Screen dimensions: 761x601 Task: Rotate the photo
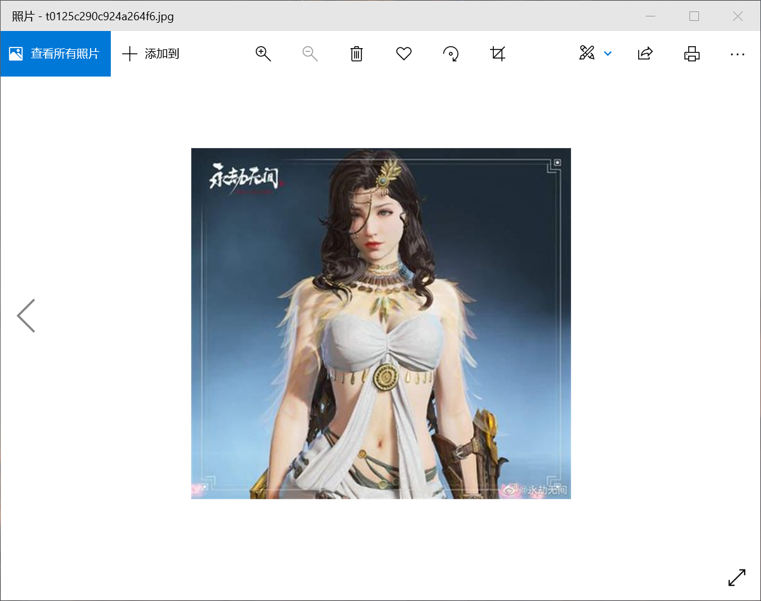coord(451,54)
